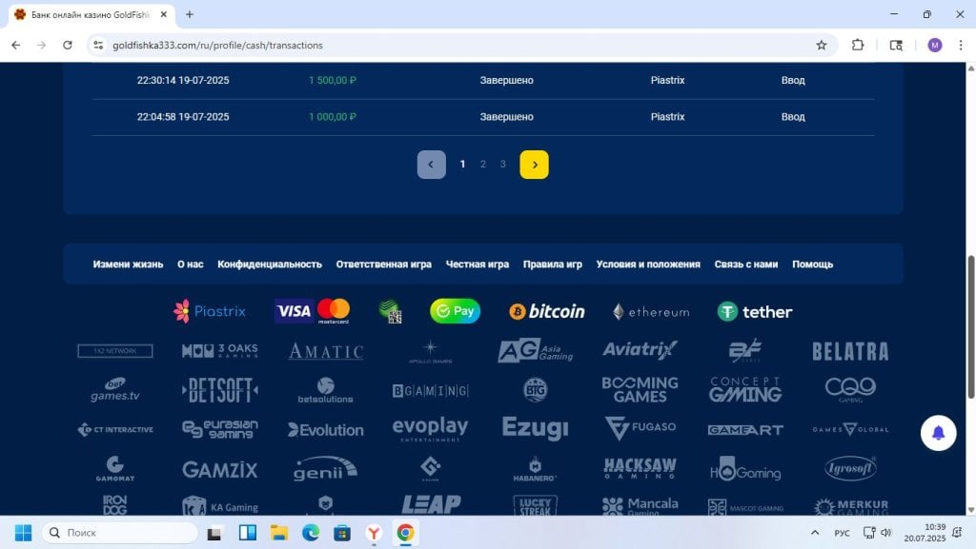Open the О нас footer link

pos(191,264)
